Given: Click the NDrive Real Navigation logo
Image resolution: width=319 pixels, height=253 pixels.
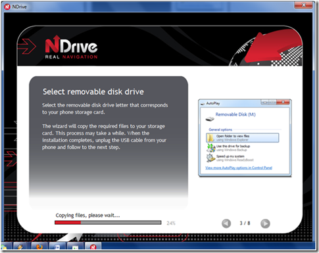Looking at the screenshot, I should (x=71, y=47).
